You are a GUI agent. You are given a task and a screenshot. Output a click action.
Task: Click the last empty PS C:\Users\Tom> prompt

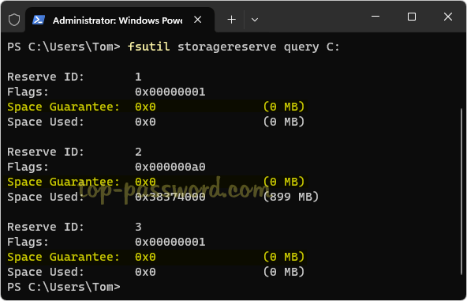point(63,287)
